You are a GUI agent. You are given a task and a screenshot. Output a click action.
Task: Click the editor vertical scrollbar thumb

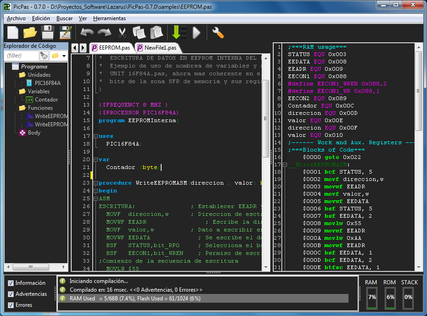265,118
